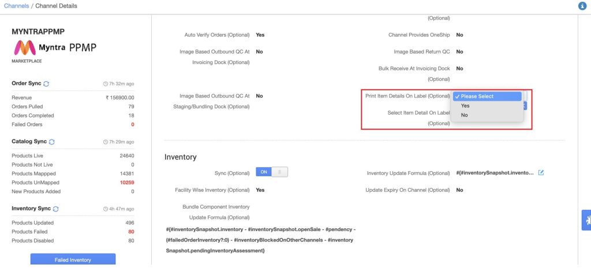Edit the Inventory Update Formula

pyautogui.click(x=541, y=173)
